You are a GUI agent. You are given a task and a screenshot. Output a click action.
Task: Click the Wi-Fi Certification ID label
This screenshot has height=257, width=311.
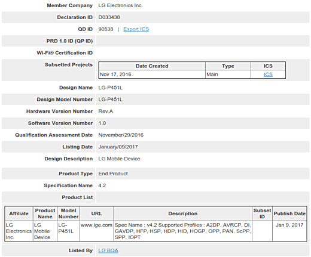65,53
